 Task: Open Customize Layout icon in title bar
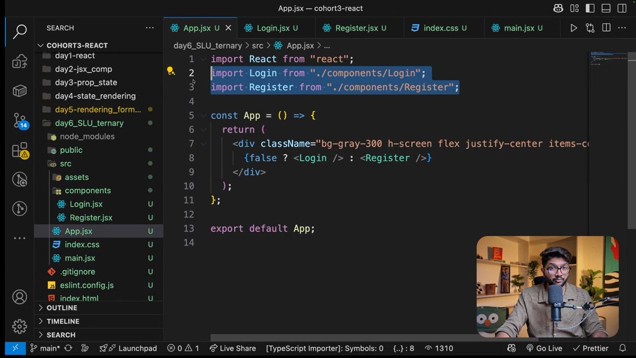pyautogui.click(x=574, y=8)
